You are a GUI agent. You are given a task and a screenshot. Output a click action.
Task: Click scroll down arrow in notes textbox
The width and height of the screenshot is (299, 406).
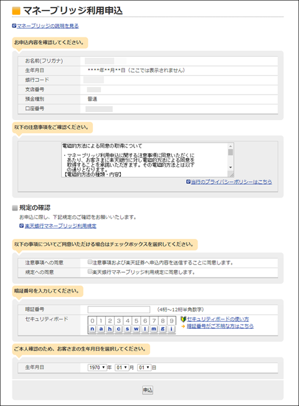click(x=230, y=168)
